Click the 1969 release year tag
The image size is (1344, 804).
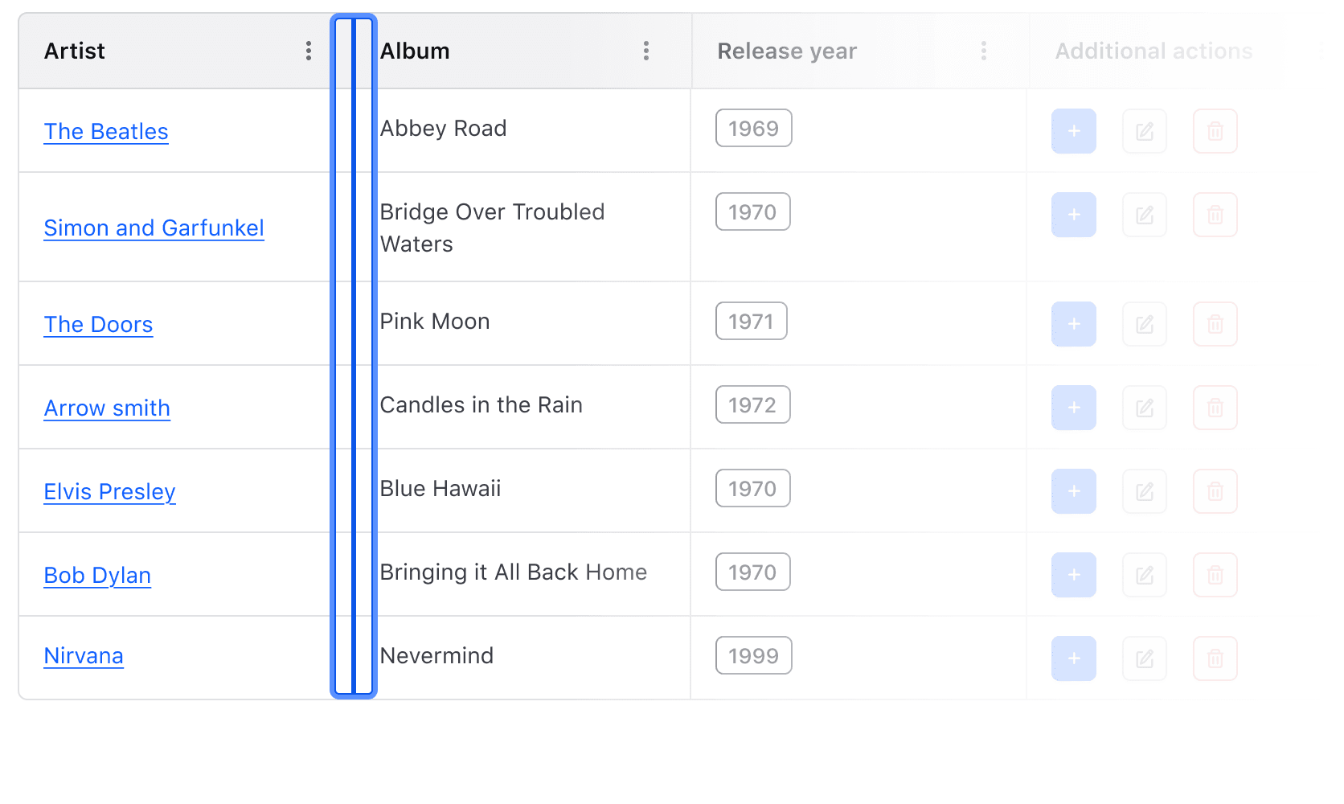pyautogui.click(x=753, y=128)
